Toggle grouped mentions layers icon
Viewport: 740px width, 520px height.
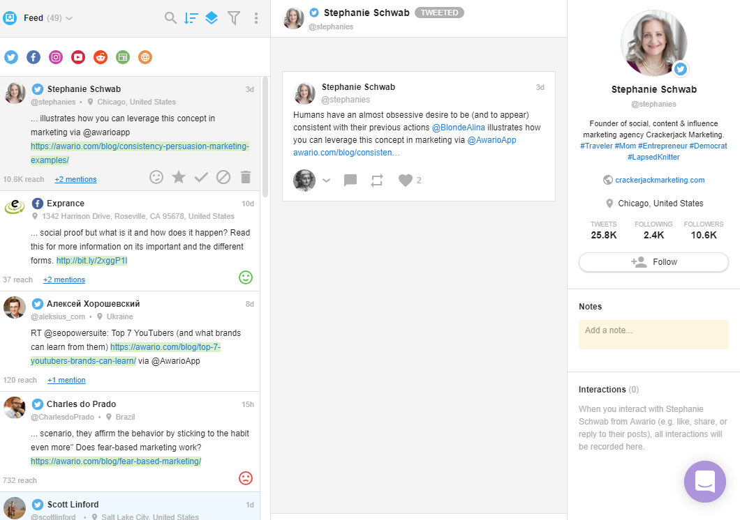click(x=212, y=18)
